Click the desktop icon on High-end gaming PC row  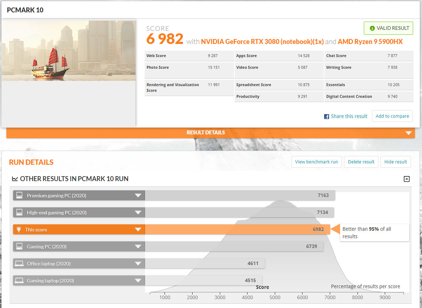point(20,212)
